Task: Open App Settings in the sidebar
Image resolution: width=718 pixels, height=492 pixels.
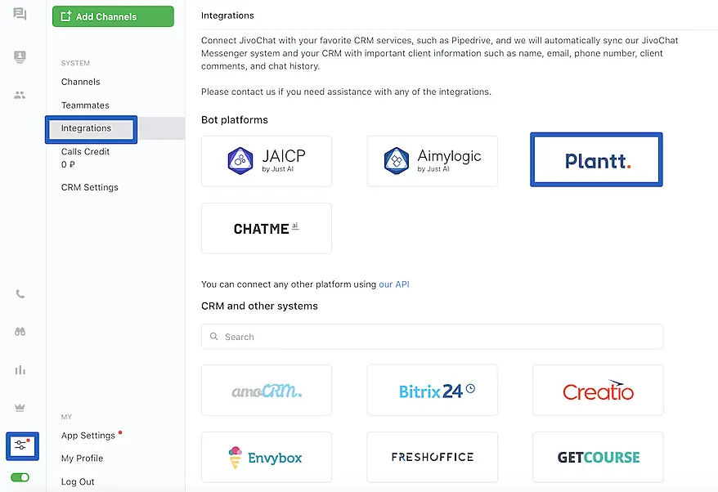Action: 89,436
